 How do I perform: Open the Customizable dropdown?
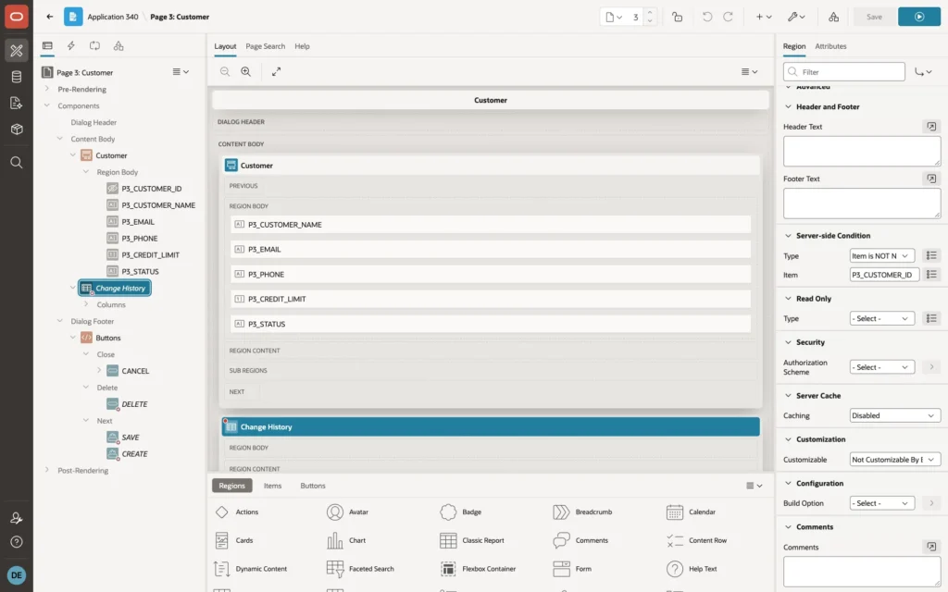click(x=895, y=460)
